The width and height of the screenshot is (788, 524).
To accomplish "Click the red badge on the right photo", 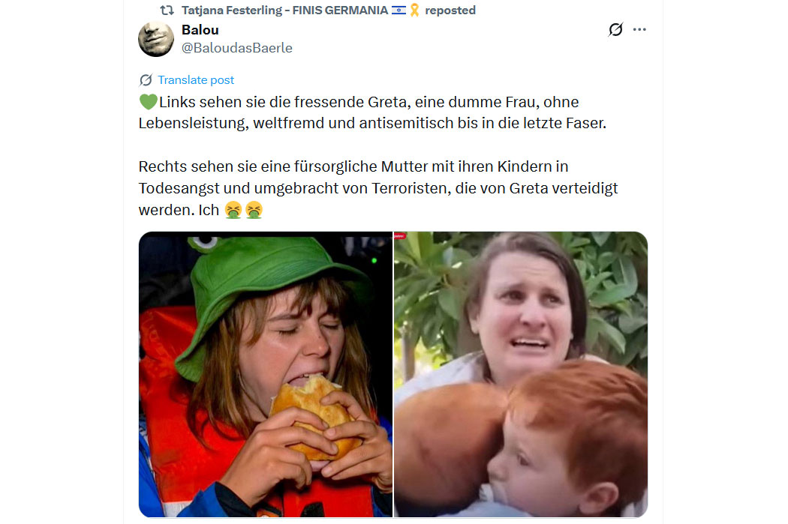I will point(400,235).
